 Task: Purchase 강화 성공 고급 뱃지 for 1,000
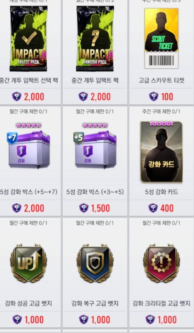[28, 320]
